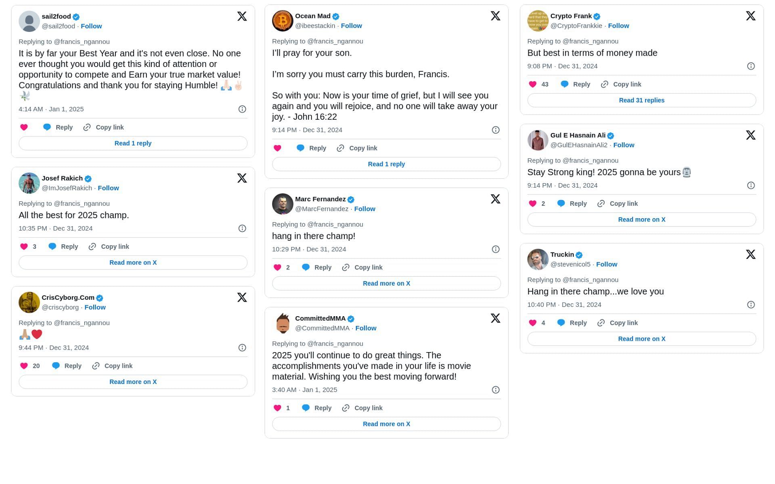Expand Read 31 replies under Crypto Frank
This screenshot has height=484, width=775.
(642, 100)
